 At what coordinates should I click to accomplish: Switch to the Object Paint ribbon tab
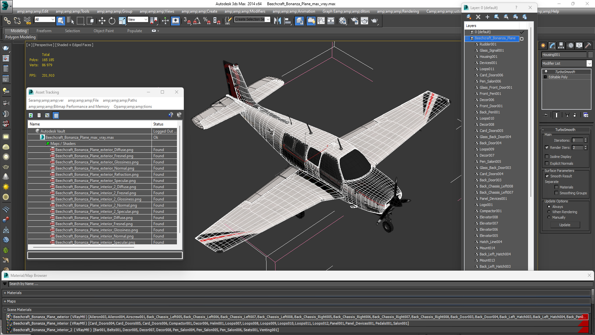[x=104, y=31]
